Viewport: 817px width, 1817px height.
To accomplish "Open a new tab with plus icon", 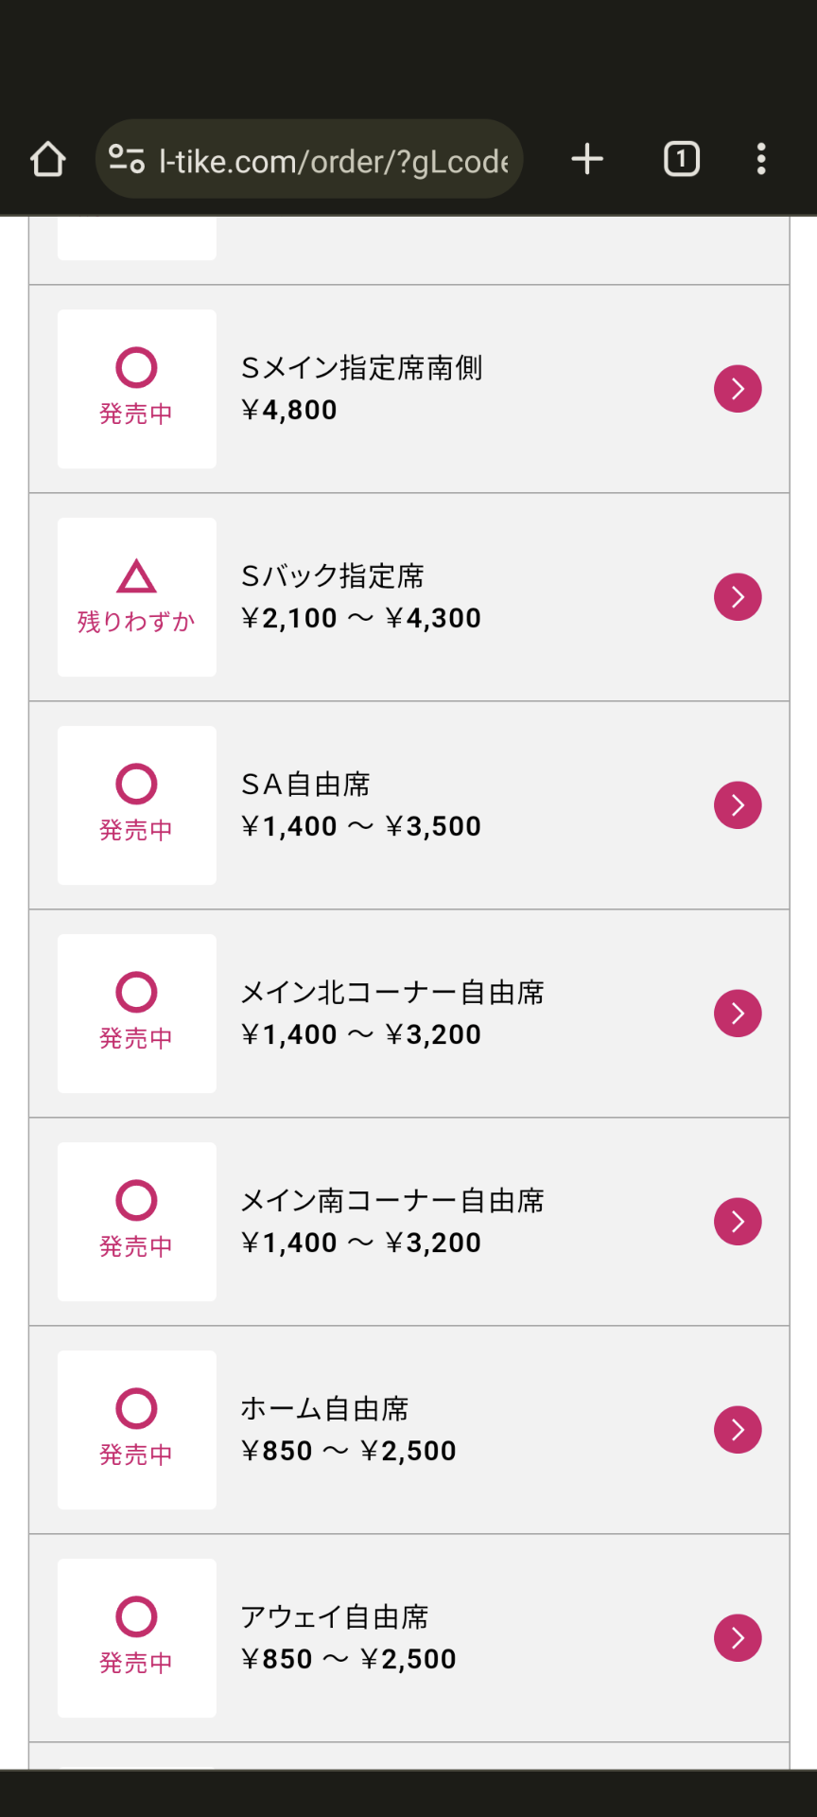I will (587, 159).
